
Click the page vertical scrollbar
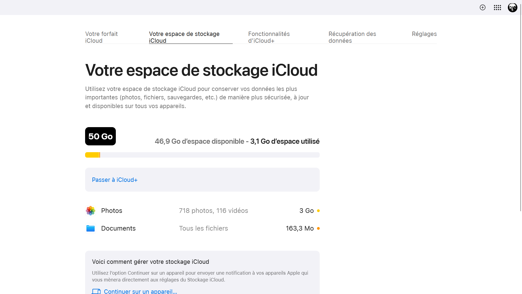[521, 108]
